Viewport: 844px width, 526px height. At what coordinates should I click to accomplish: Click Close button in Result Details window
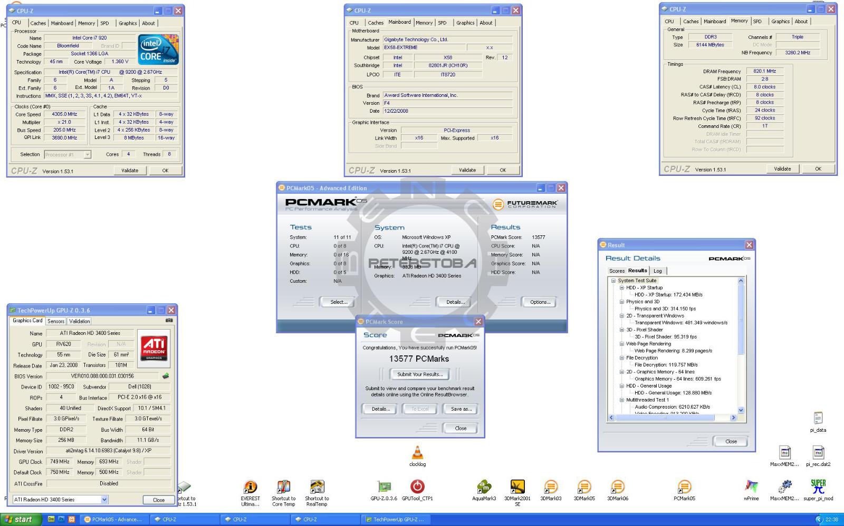coord(731,441)
